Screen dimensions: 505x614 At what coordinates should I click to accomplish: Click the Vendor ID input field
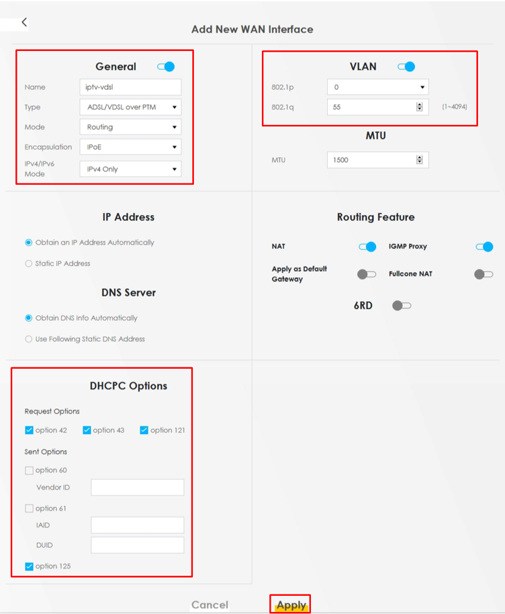click(x=138, y=488)
